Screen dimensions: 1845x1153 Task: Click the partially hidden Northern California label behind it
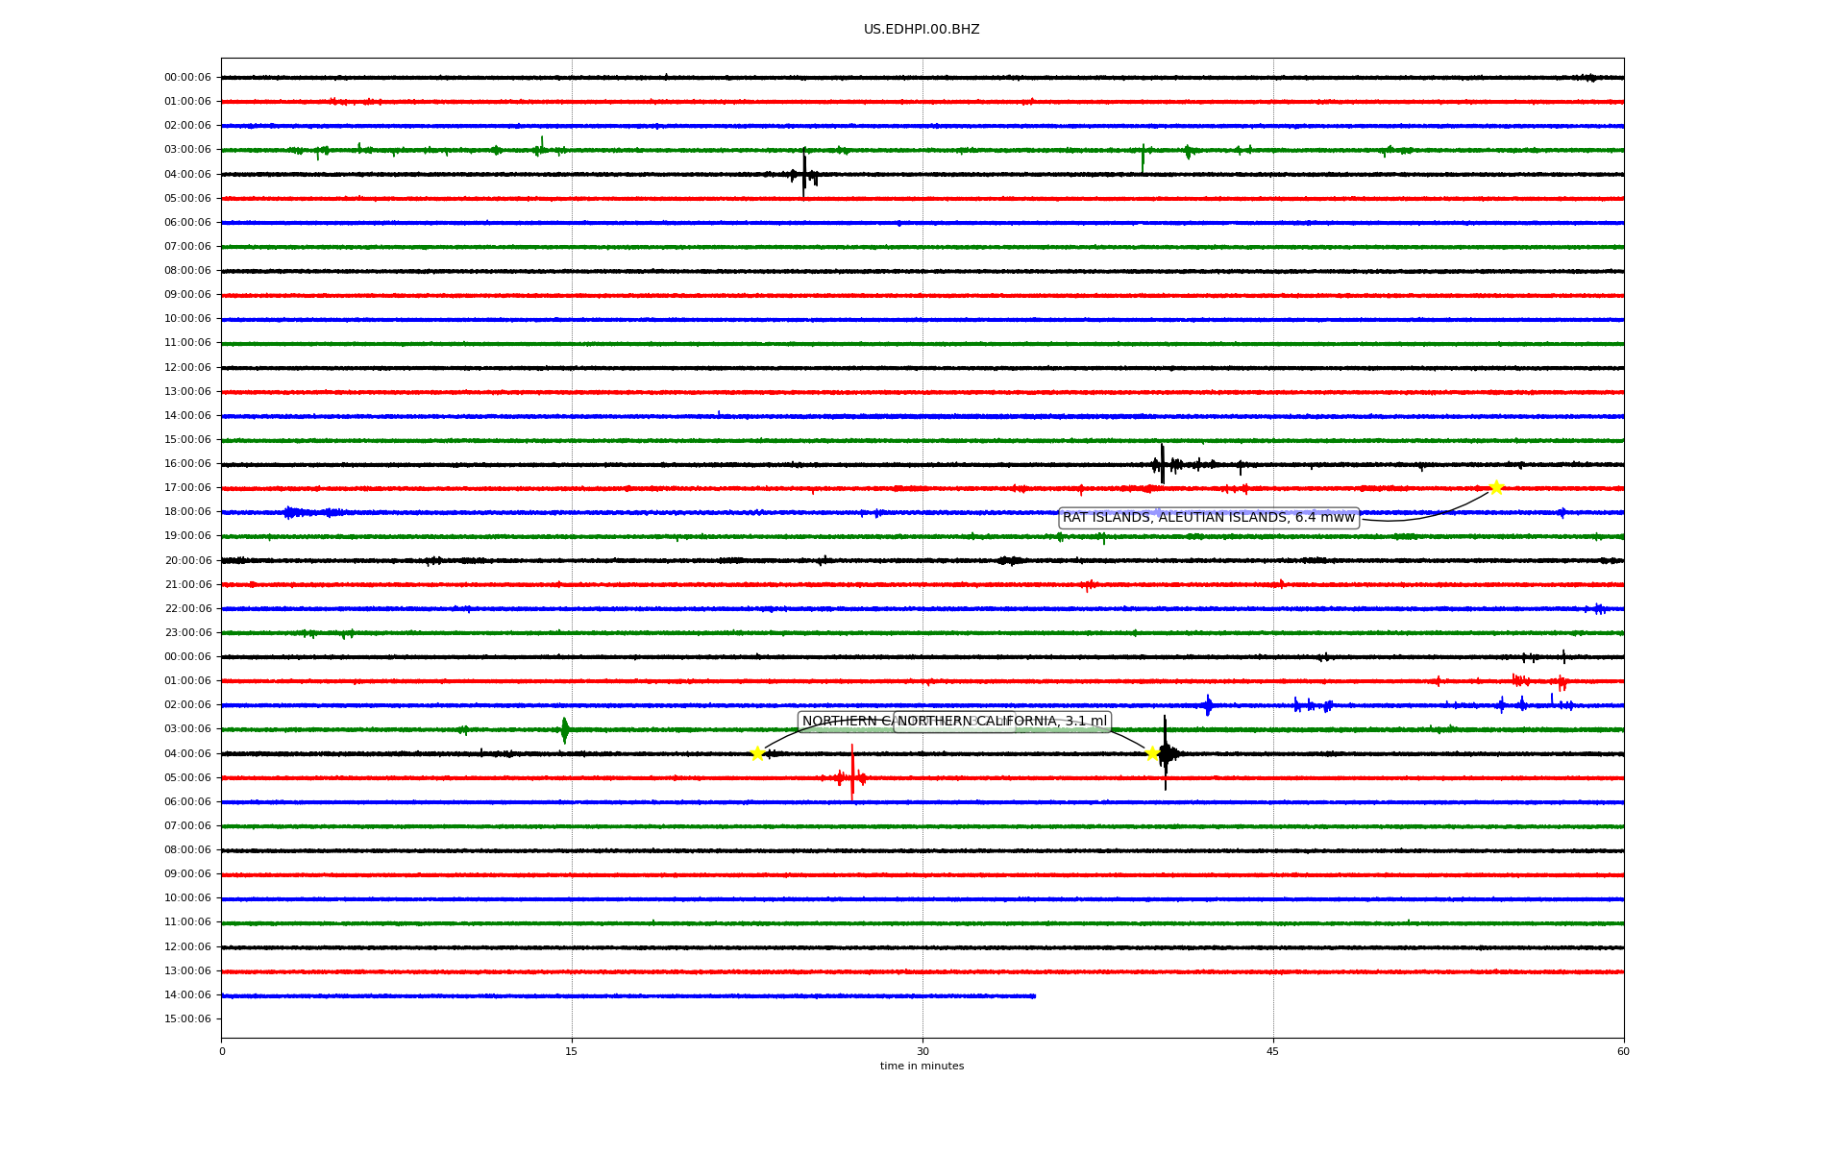pyautogui.click(x=846, y=722)
